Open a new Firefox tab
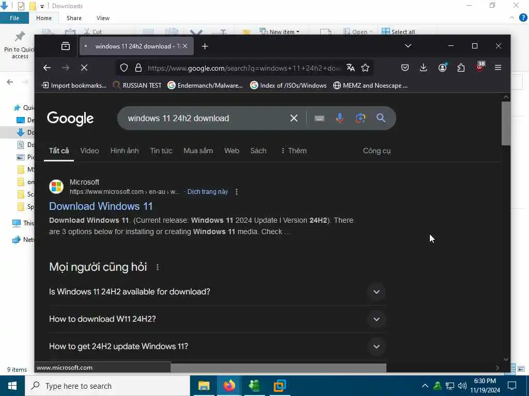529x396 pixels. (x=205, y=46)
